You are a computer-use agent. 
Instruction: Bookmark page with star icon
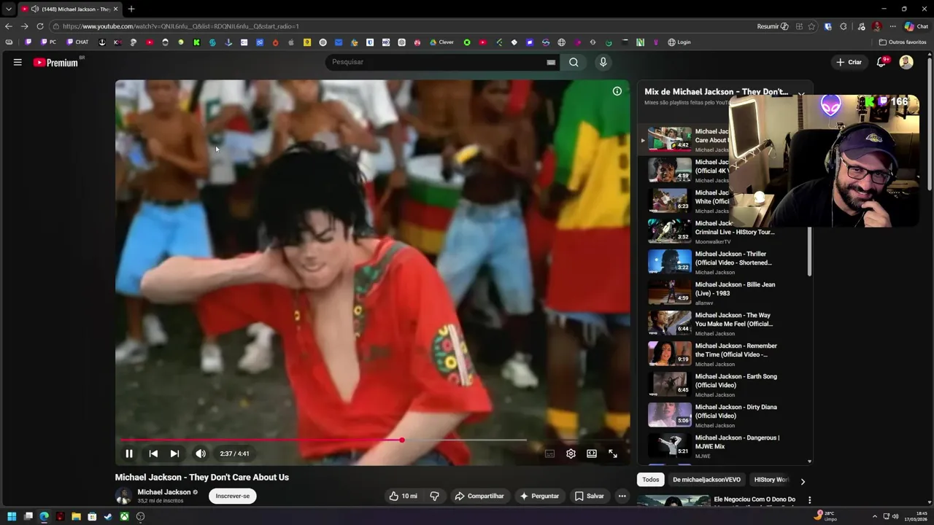point(811,26)
